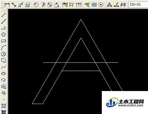Select the Jogged radius dimension tool
Image resolution: width=148 pixels, height=114 pixels.
[x=43, y=5]
